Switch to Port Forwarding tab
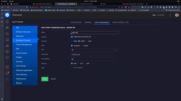 point(102,22)
